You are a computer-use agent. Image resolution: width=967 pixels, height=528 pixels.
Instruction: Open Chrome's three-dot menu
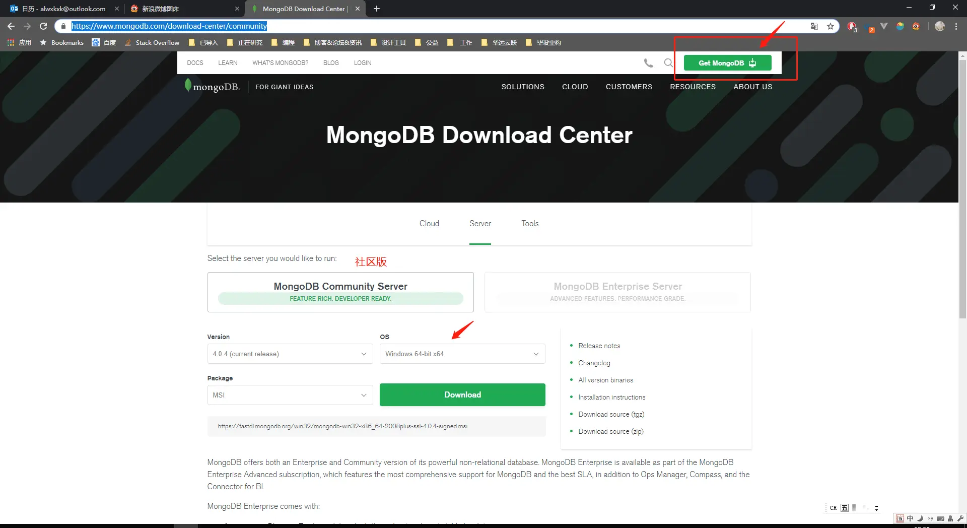point(956,26)
